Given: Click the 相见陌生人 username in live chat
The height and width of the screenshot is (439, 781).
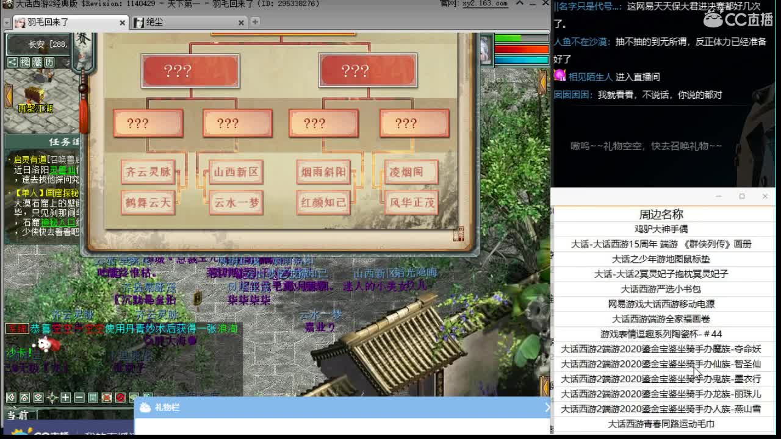Looking at the screenshot, I should pos(590,77).
